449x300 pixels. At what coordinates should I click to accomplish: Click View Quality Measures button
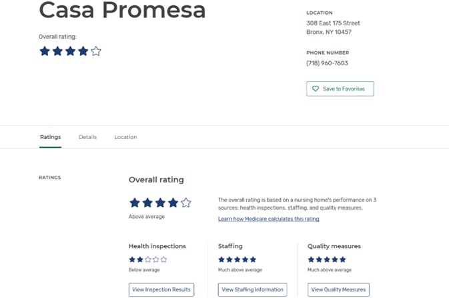pos(338,290)
